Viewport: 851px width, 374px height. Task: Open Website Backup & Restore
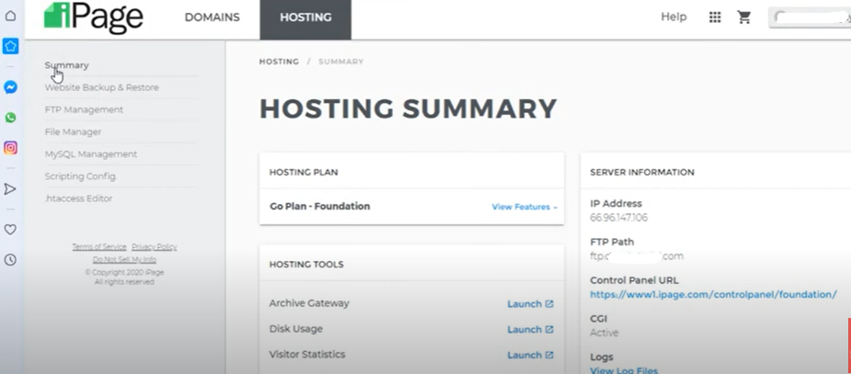[x=101, y=87]
